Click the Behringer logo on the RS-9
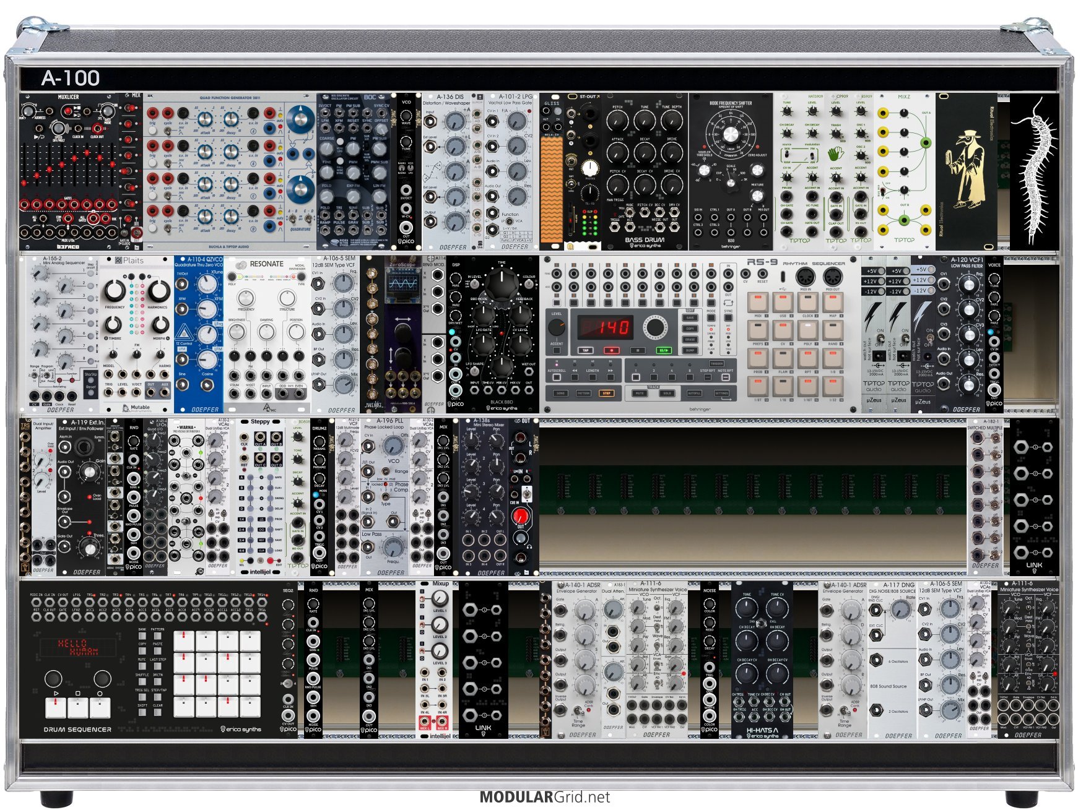Screen dimensions: 1091x810 (700, 409)
